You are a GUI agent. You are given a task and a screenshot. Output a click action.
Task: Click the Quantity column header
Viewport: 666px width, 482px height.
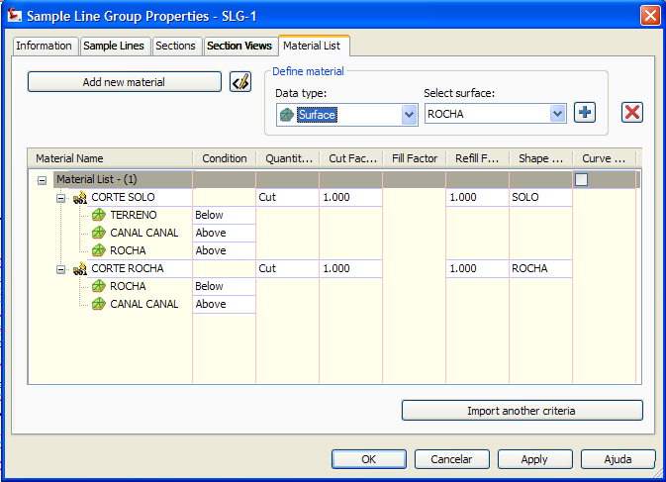[288, 158]
